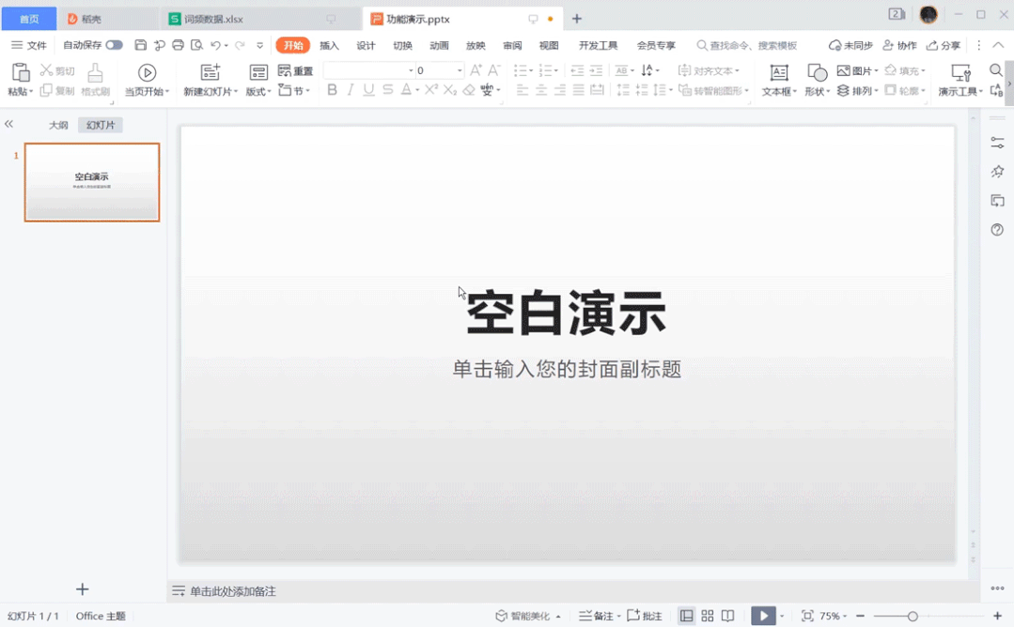Click the 新建幻灯片 new slide icon
This screenshot has width=1014, height=627.
(211, 72)
